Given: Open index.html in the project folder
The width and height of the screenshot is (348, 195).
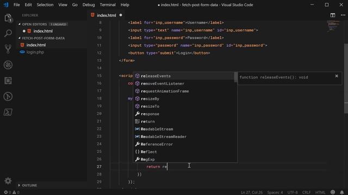Looking at the screenshot, I should (36, 45).
